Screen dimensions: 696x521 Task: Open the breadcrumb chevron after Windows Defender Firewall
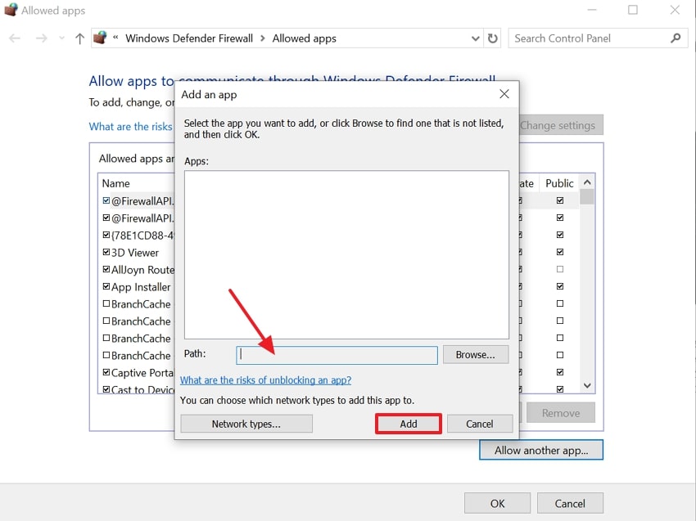click(263, 38)
